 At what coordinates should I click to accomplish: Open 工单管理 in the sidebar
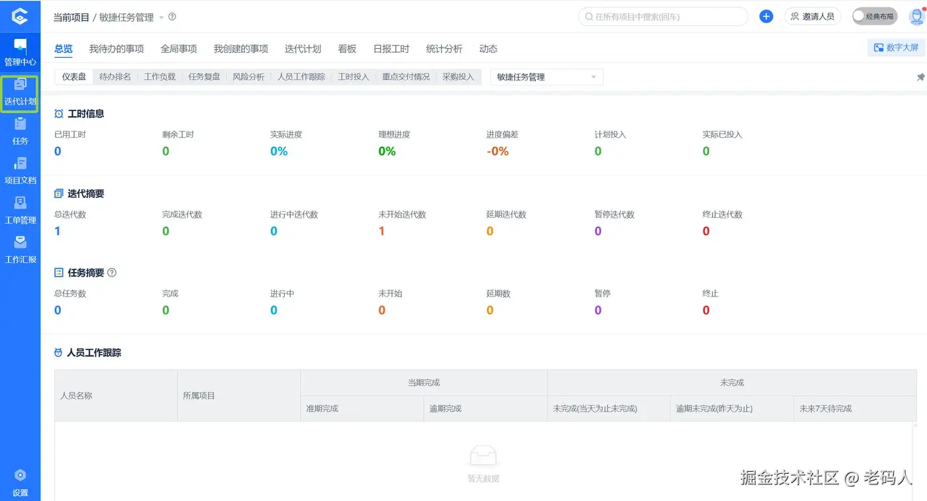point(20,210)
